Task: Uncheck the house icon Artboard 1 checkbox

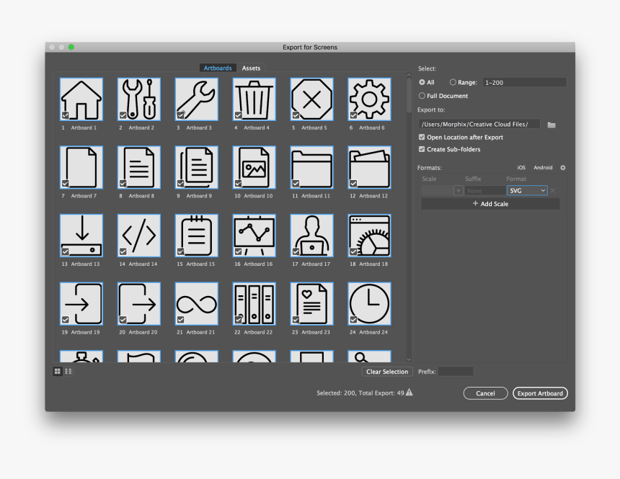Action: point(66,115)
